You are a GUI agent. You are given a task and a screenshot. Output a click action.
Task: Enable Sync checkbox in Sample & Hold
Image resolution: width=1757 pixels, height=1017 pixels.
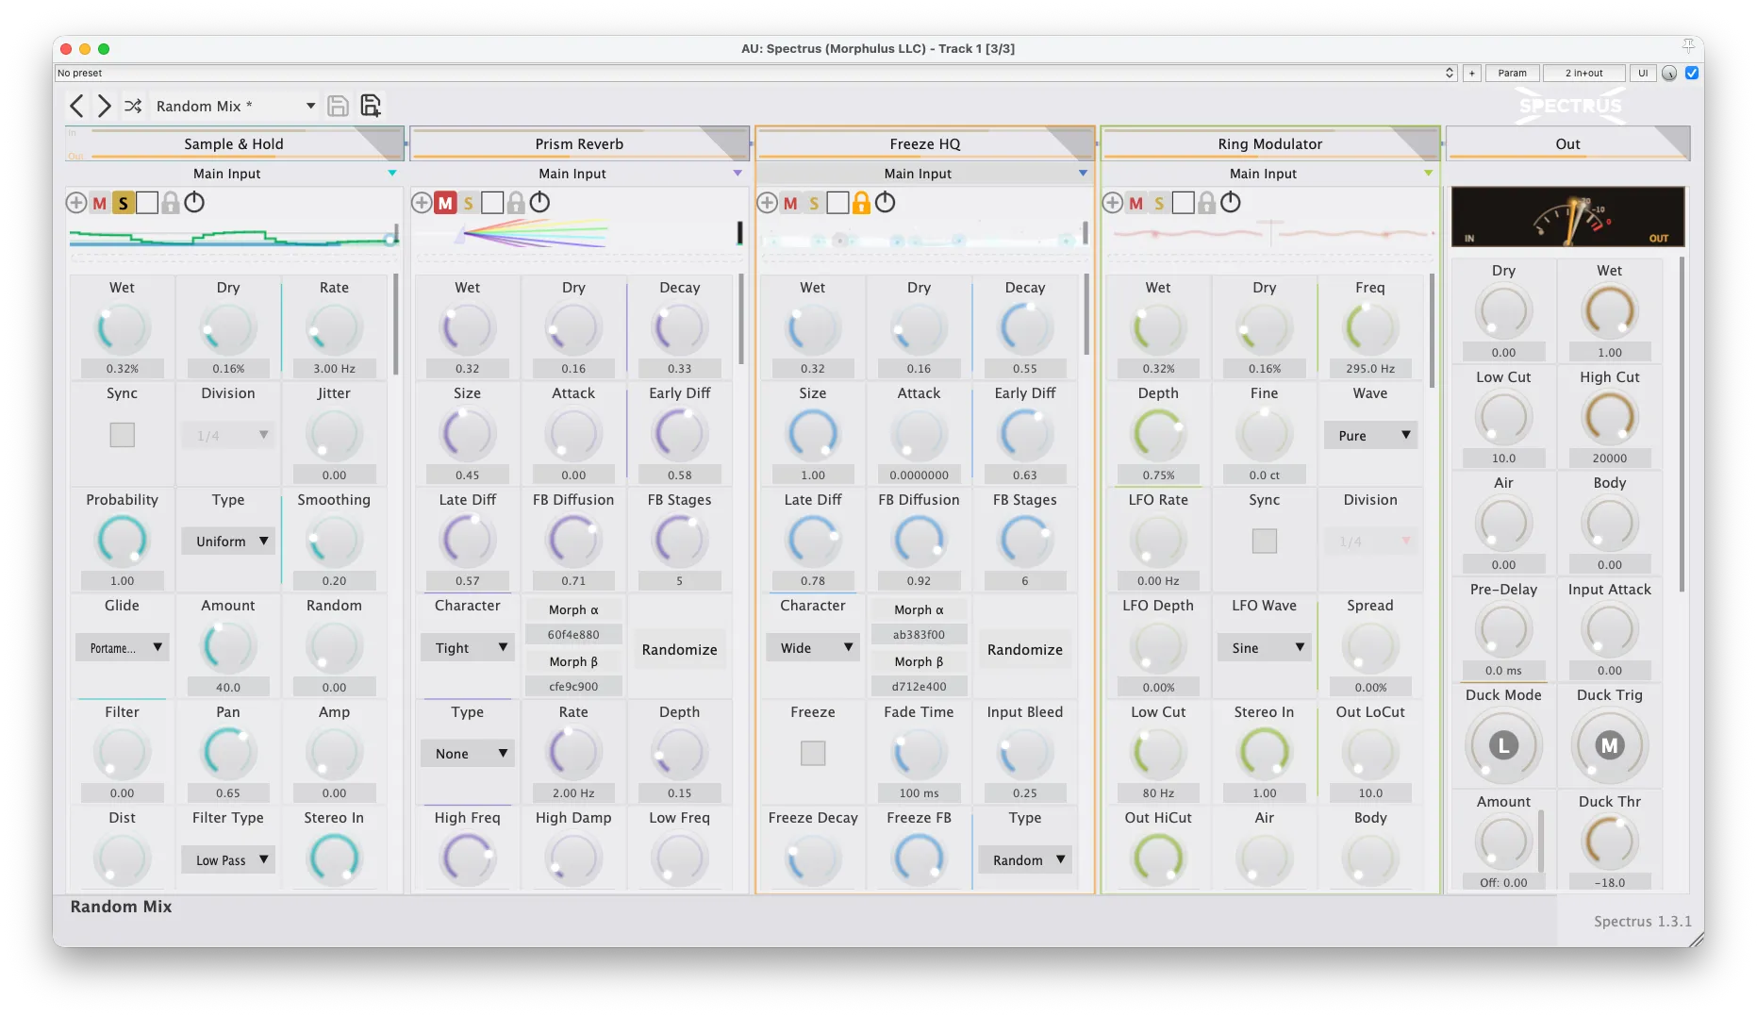tap(123, 435)
